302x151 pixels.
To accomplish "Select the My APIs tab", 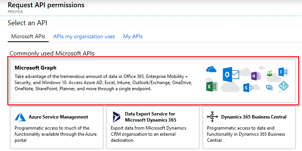I will click(133, 36).
